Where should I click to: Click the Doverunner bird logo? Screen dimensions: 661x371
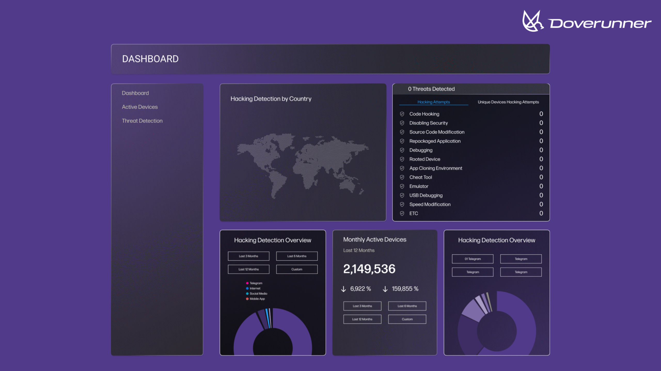[533, 21]
